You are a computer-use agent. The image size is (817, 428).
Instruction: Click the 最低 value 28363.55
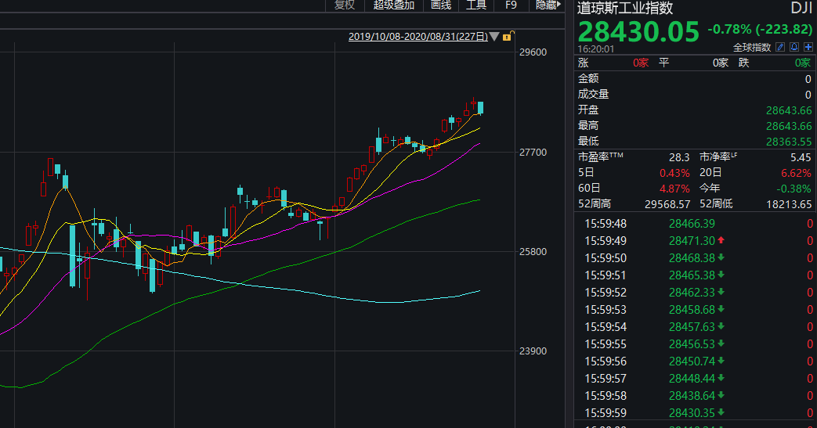click(x=789, y=142)
